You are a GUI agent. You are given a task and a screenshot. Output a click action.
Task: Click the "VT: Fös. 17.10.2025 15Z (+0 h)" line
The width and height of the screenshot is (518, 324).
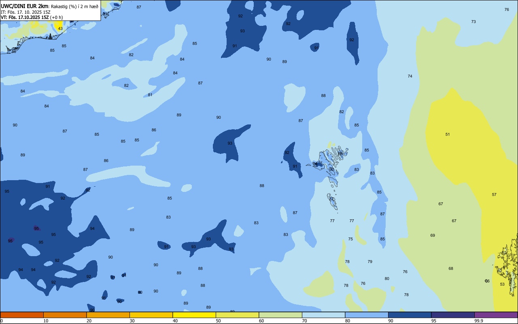(32, 17)
